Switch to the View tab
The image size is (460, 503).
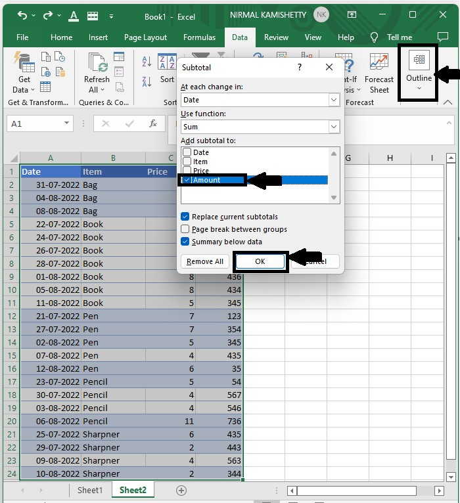[313, 37]
